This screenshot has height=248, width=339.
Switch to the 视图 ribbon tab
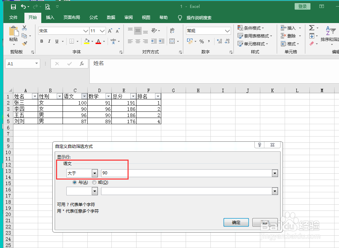(146, 18)
